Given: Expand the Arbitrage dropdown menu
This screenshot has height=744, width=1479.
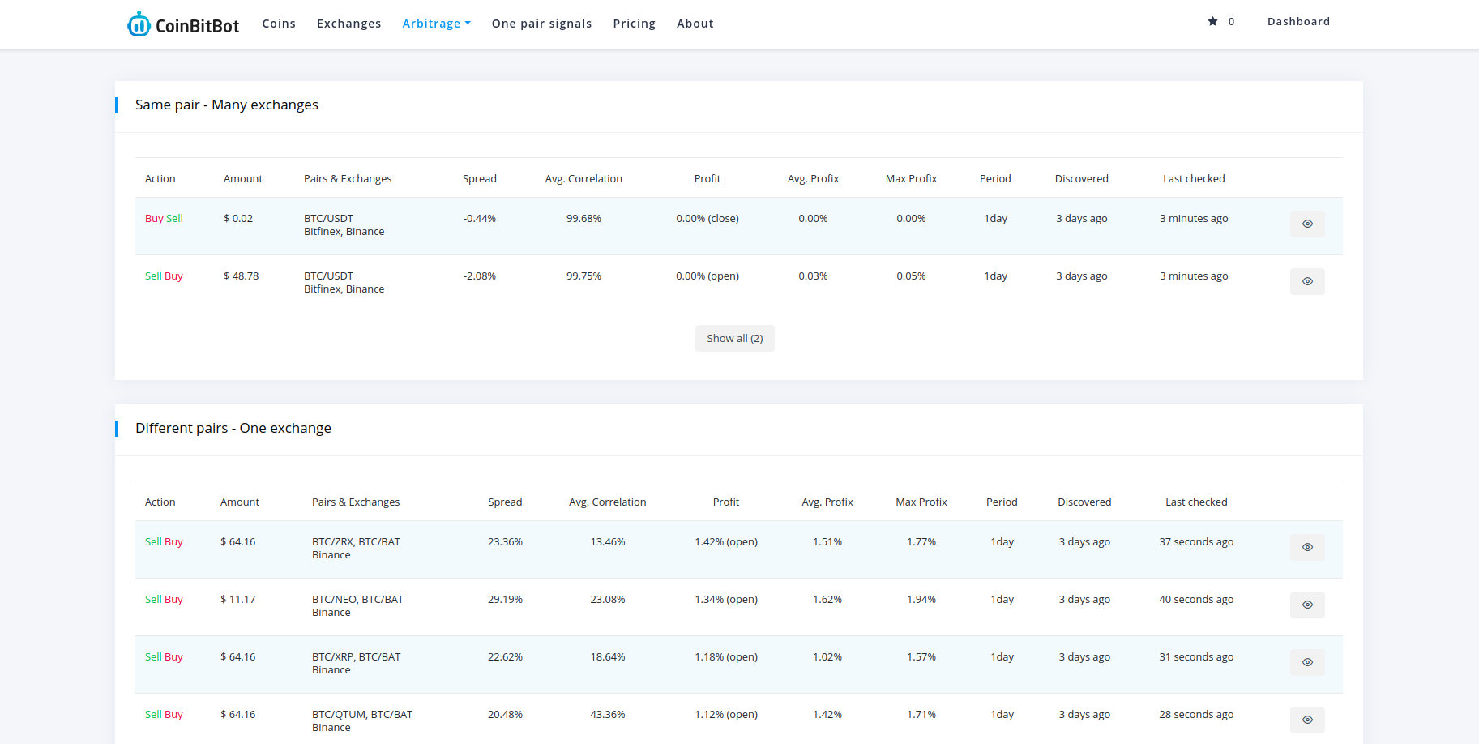Looking at the screenshot, I should coord(436,24).
